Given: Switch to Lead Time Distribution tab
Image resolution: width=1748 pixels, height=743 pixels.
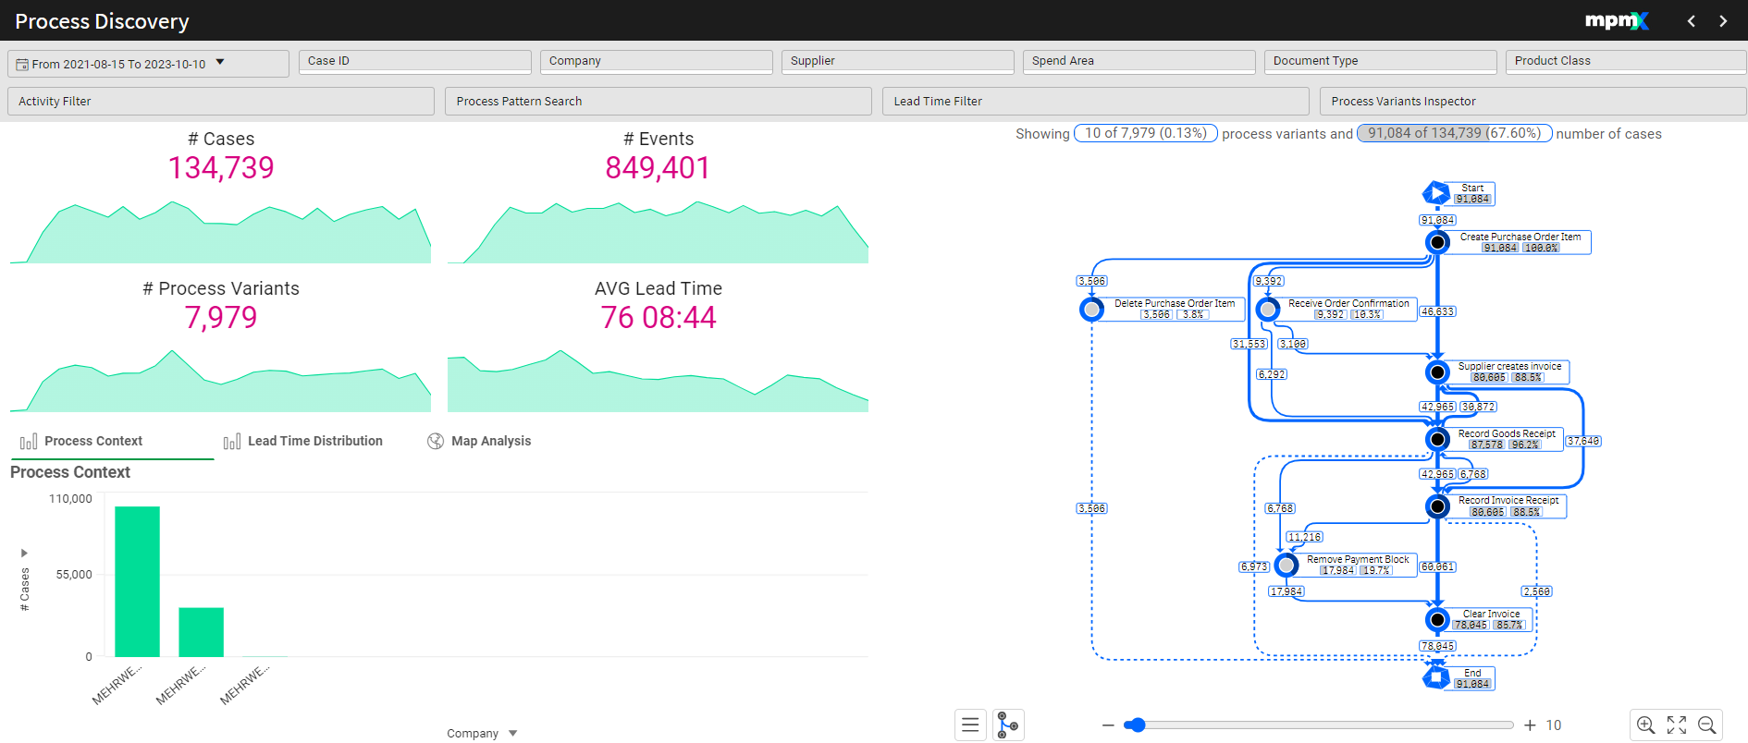Looking at the screenshot, I should [x=315, y=441].
